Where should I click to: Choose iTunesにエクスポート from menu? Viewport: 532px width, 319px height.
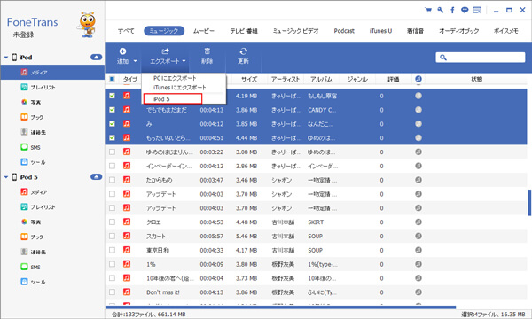[179, 88]
